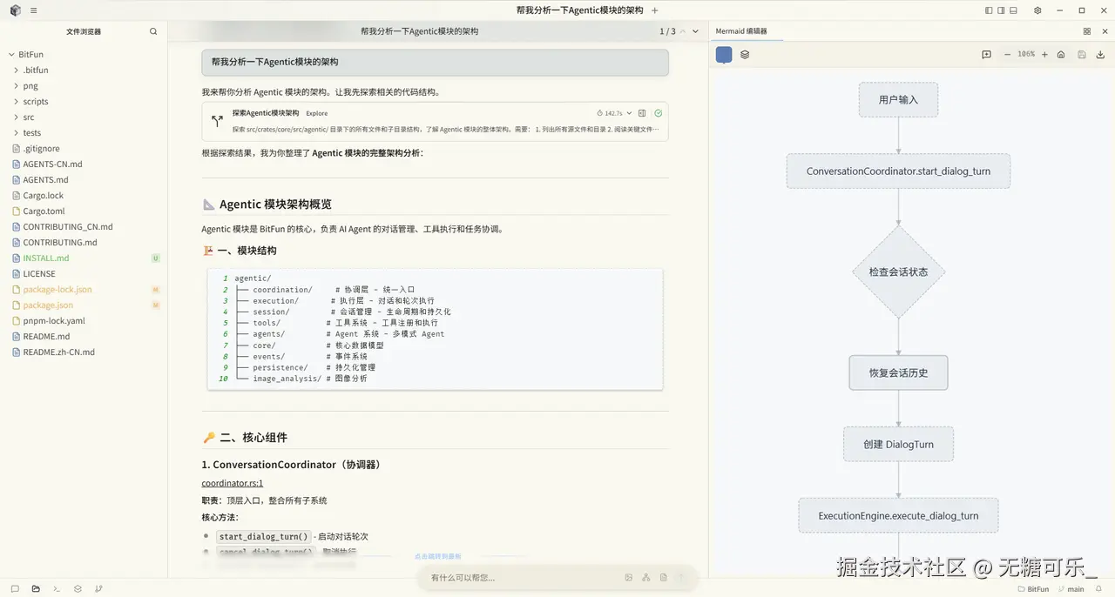Add a new session tab with the plus
Image resolution: width=1115 pixels, height=597 pixels.
pos(655,10)
